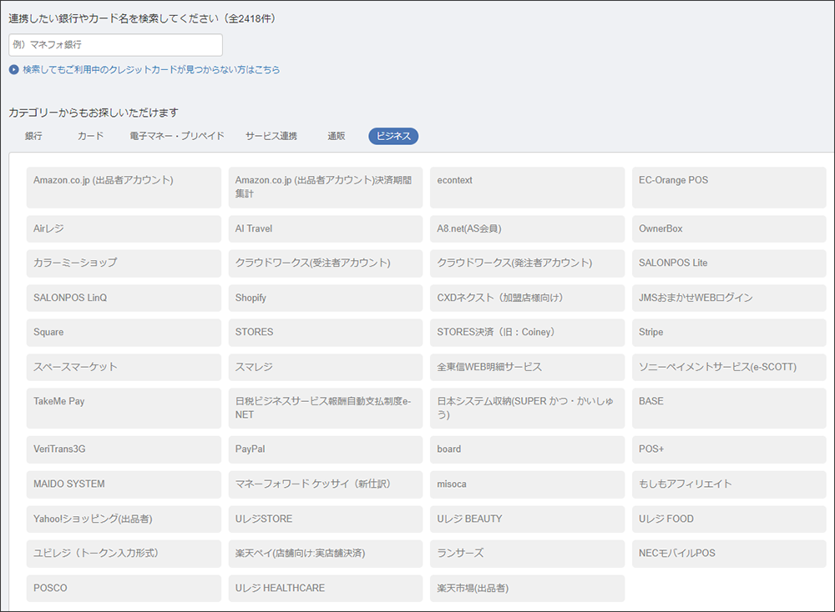
Task: Select NECモバイルPOS
Action: [x=729, y=554]
